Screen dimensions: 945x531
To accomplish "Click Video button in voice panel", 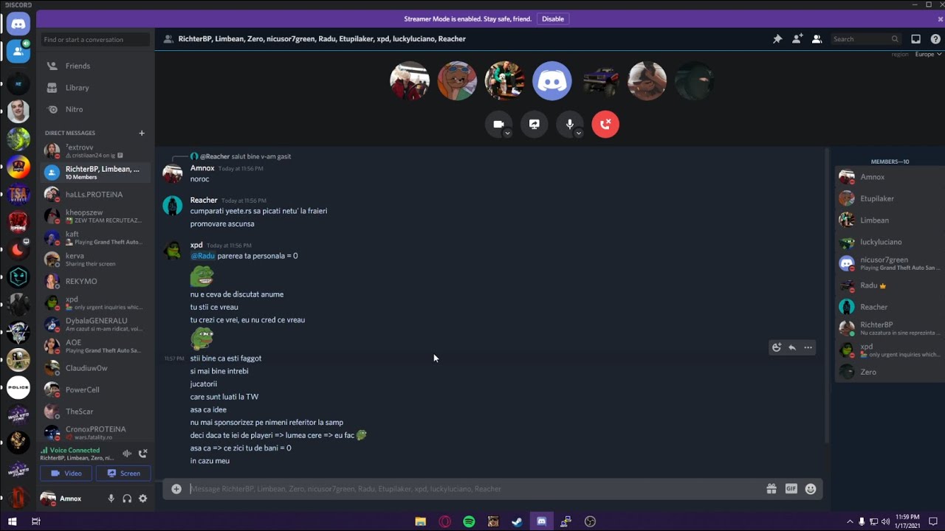I will click(66, 473).
